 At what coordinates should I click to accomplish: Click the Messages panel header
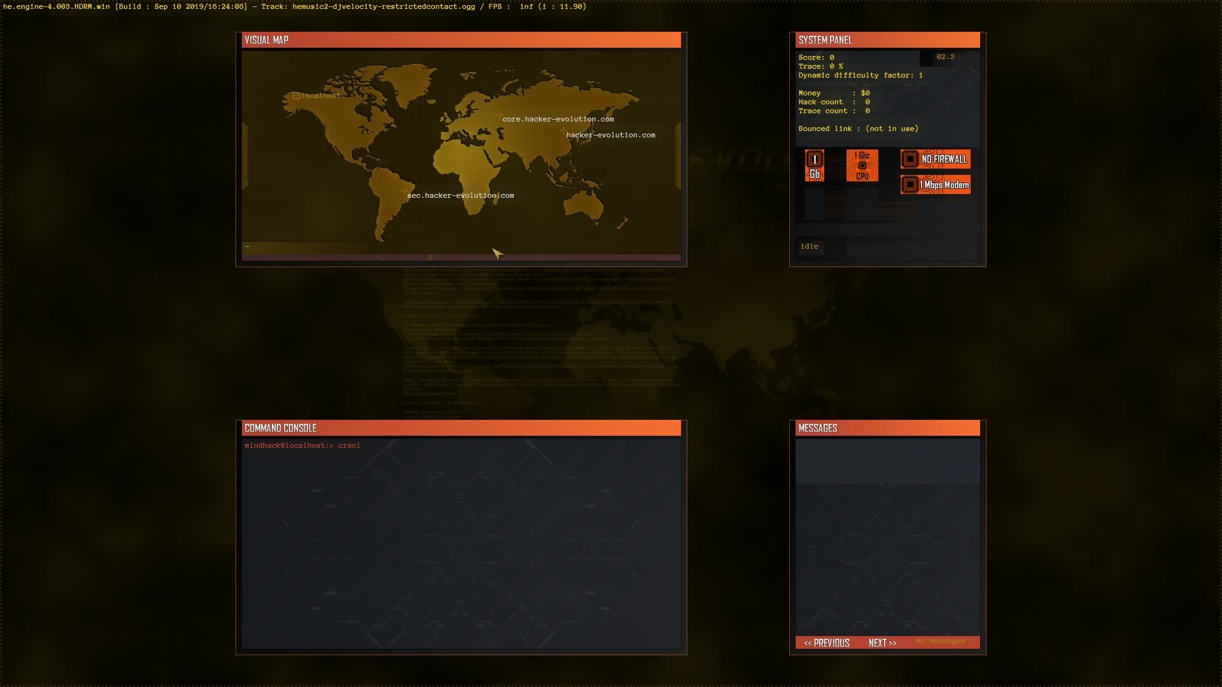[x=887, y=428]
